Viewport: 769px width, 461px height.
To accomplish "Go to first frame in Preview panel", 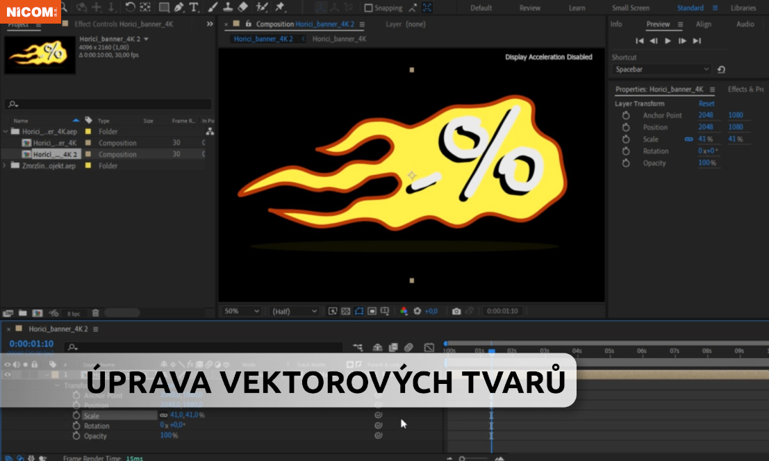I will coord(640,41).
